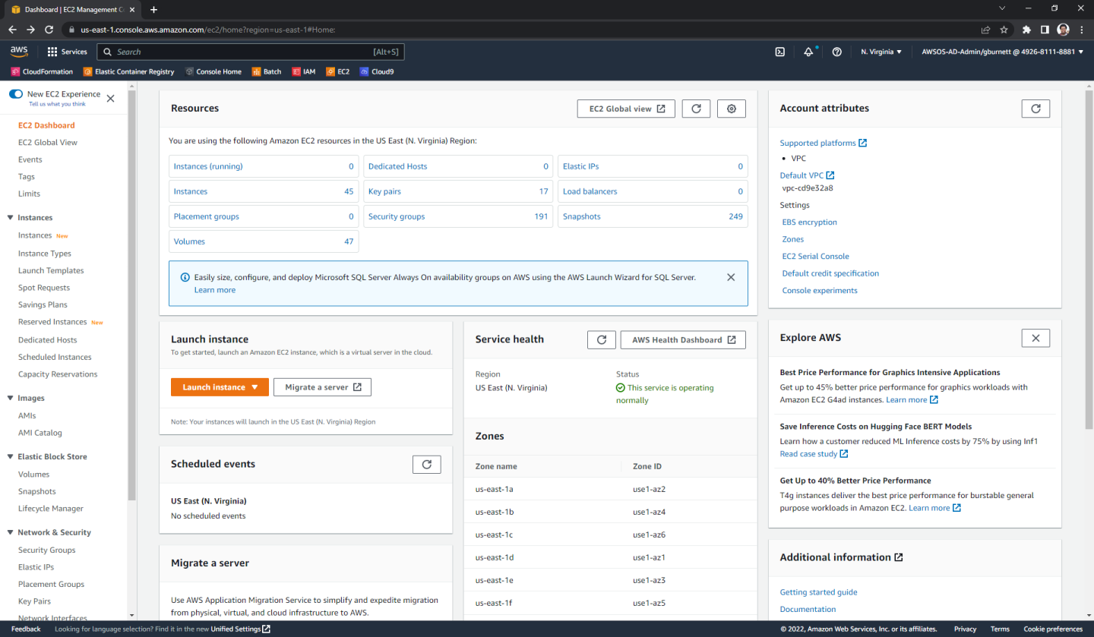Select Launch Templates in sidebar
Image resolution: width=1094 pixels, height=637 pixels.
tap(51, 270)
